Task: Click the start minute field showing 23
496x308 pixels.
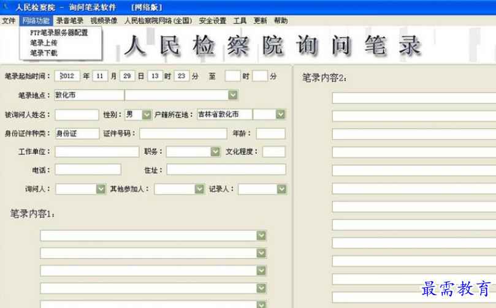Action: [182, 76]
